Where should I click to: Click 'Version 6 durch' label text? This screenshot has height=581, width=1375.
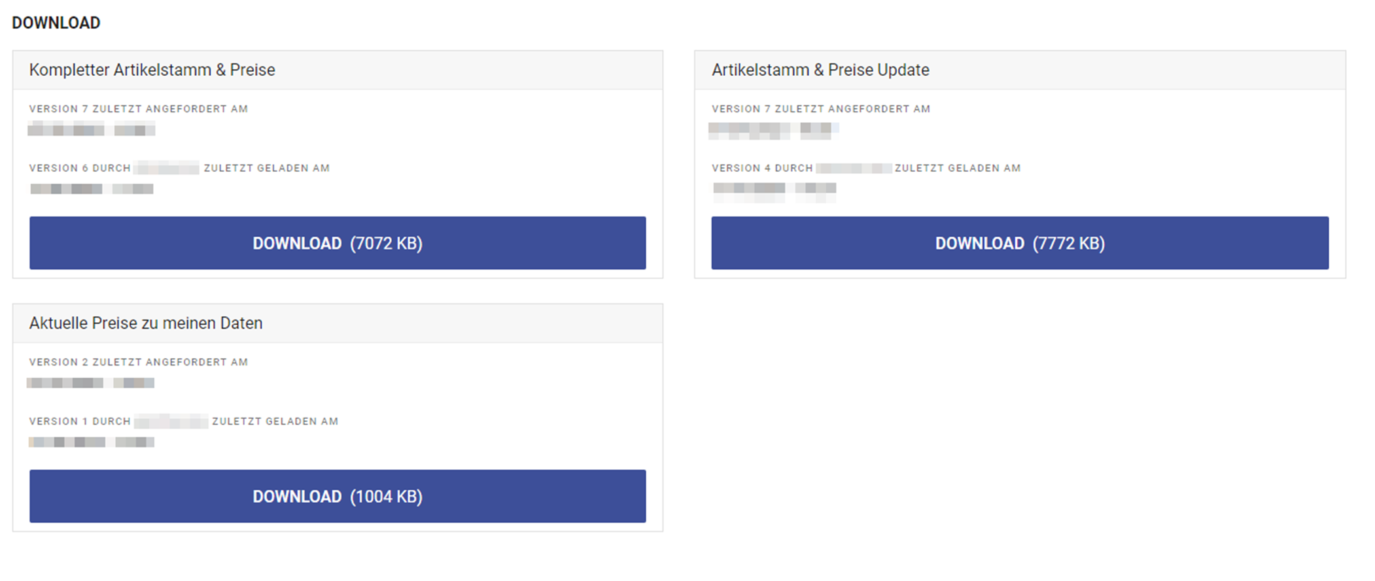(80, 168)
